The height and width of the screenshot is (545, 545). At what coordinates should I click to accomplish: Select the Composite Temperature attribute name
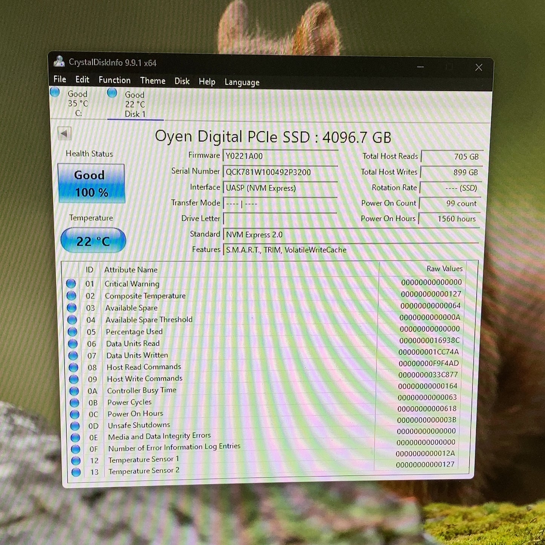pos(145,296)
